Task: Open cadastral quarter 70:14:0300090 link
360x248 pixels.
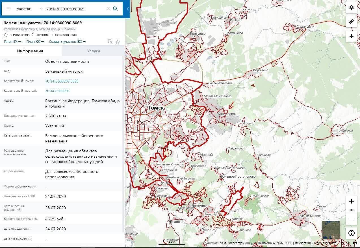Action: tap(57, 91)
